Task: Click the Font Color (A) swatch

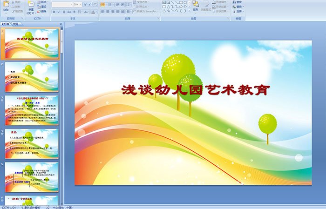Action: tap(93, 12)
